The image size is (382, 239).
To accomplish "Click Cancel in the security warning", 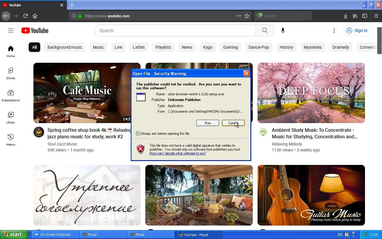I will click(233, 123).
